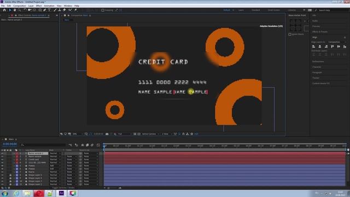Screen dimensions: 350x197
Task: Open the 1 View layout dropdown
Action: click(x=167, y=134)
